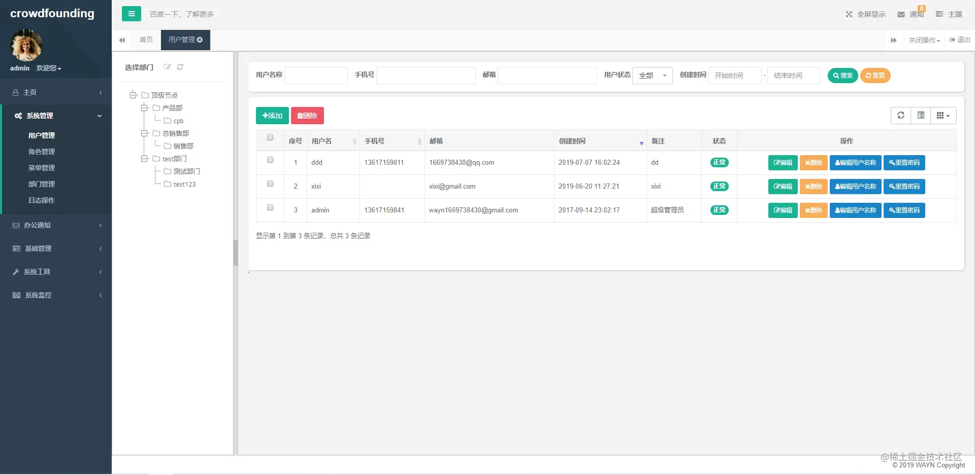Collapse the 顶级节点 tree toggle

point(133,95)
